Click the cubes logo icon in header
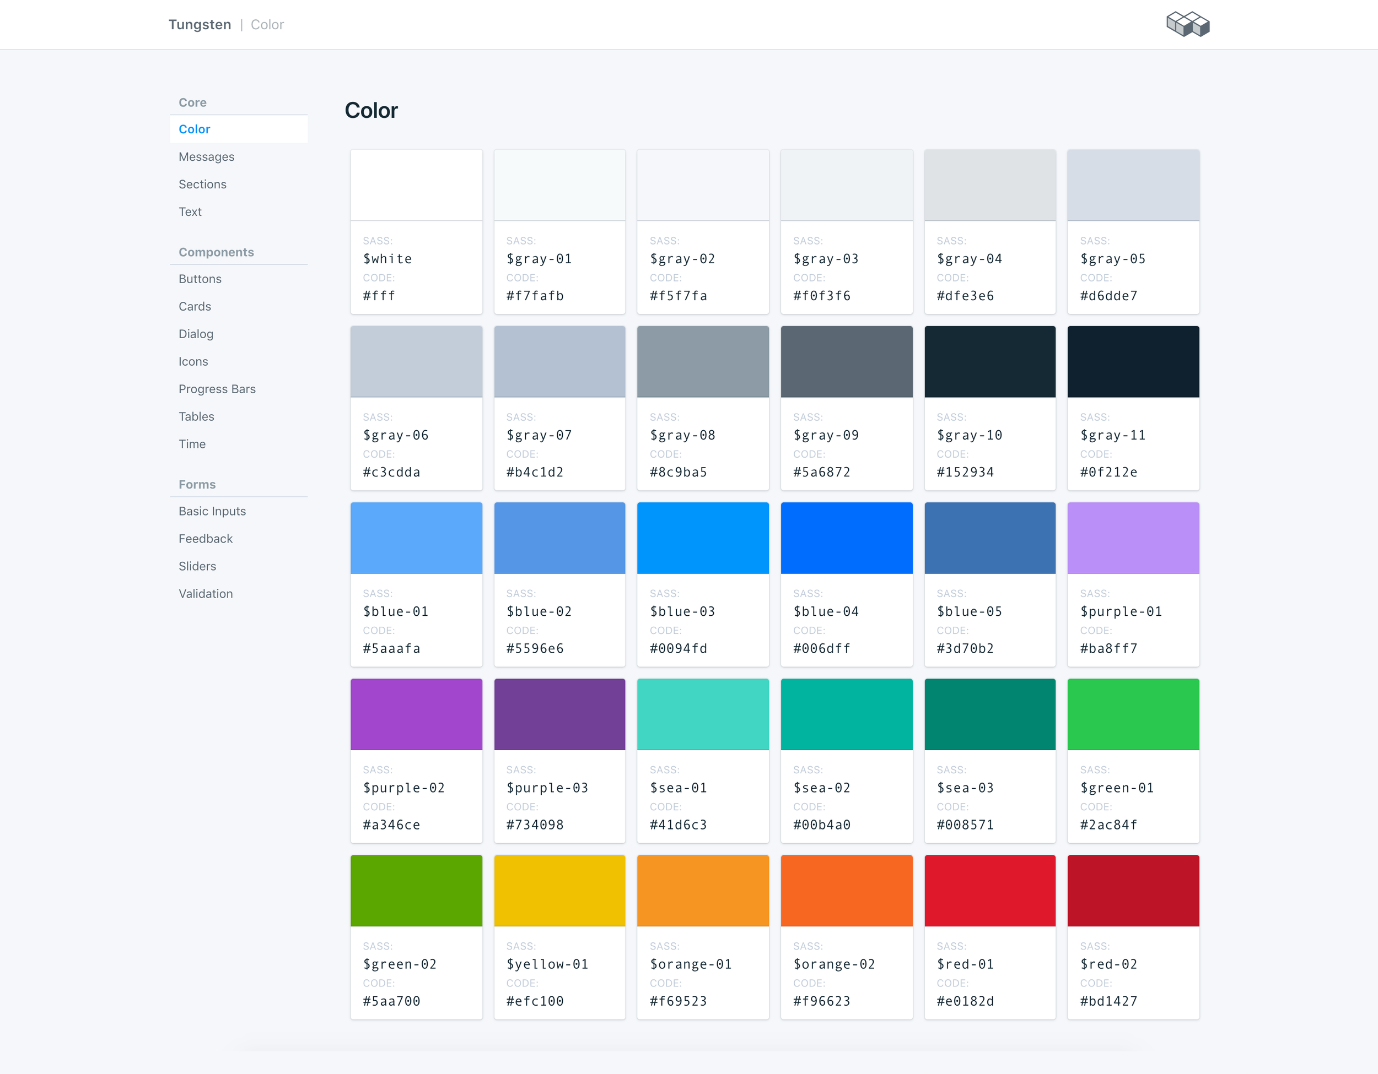This screenshot has width=1378, height=1074. coord(1187,25)
